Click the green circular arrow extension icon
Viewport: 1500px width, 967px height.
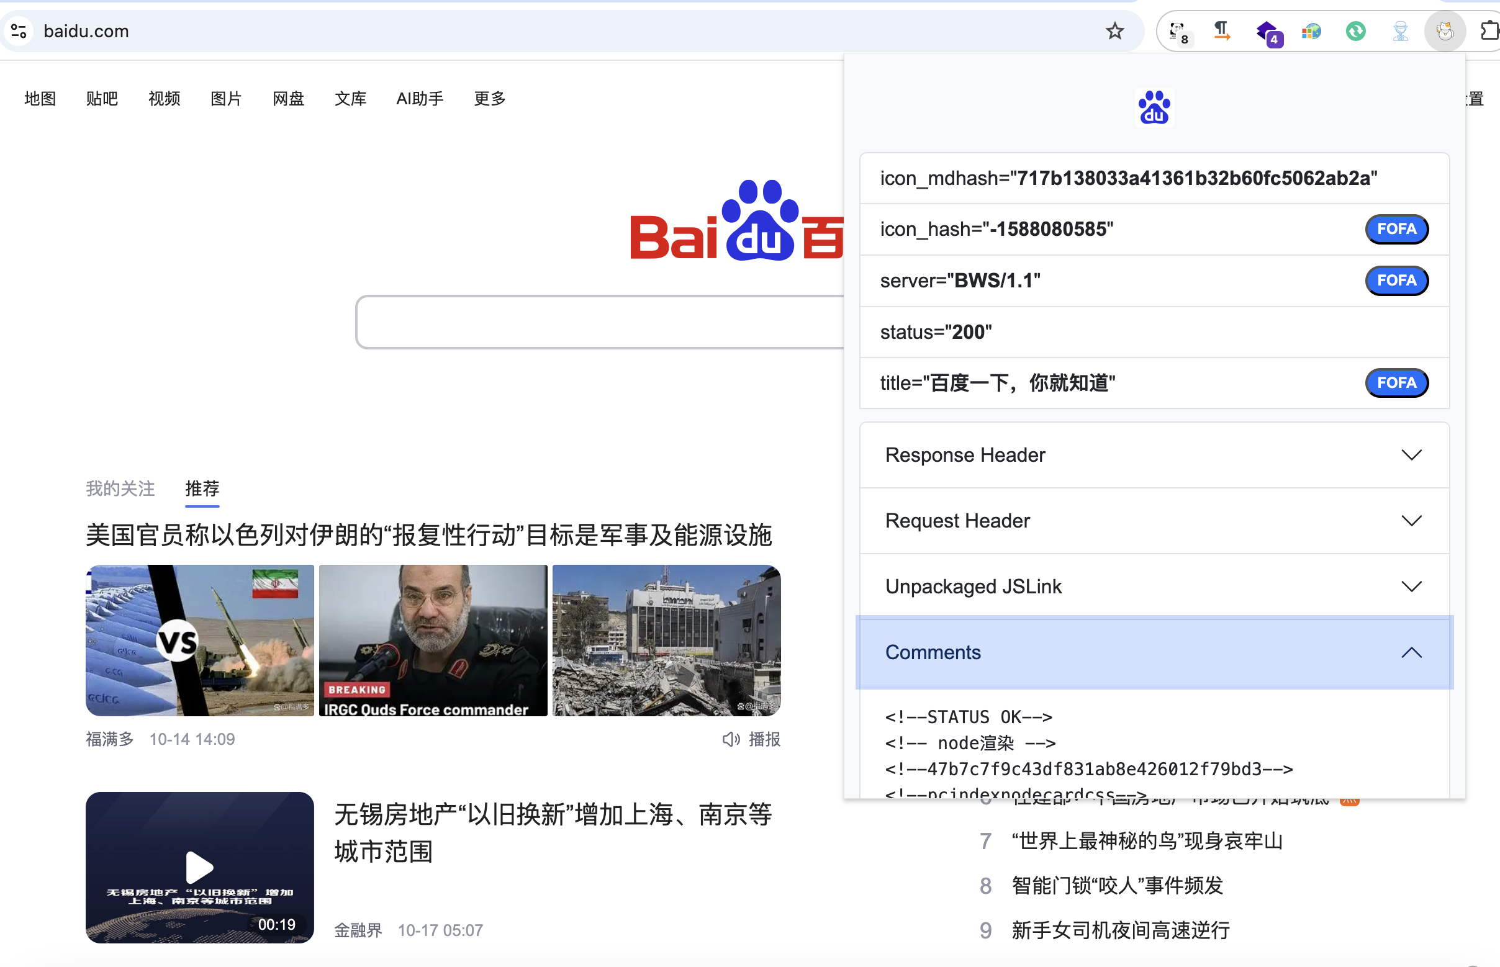coord(1355,31)
